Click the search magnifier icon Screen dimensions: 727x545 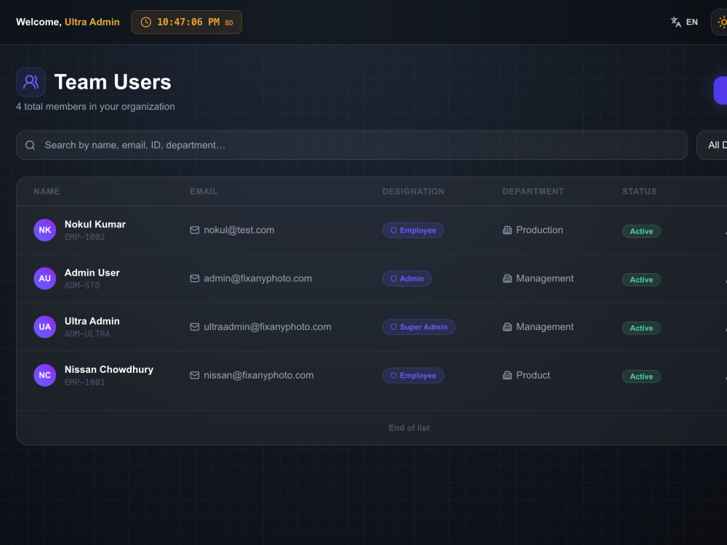click(30, 145)
